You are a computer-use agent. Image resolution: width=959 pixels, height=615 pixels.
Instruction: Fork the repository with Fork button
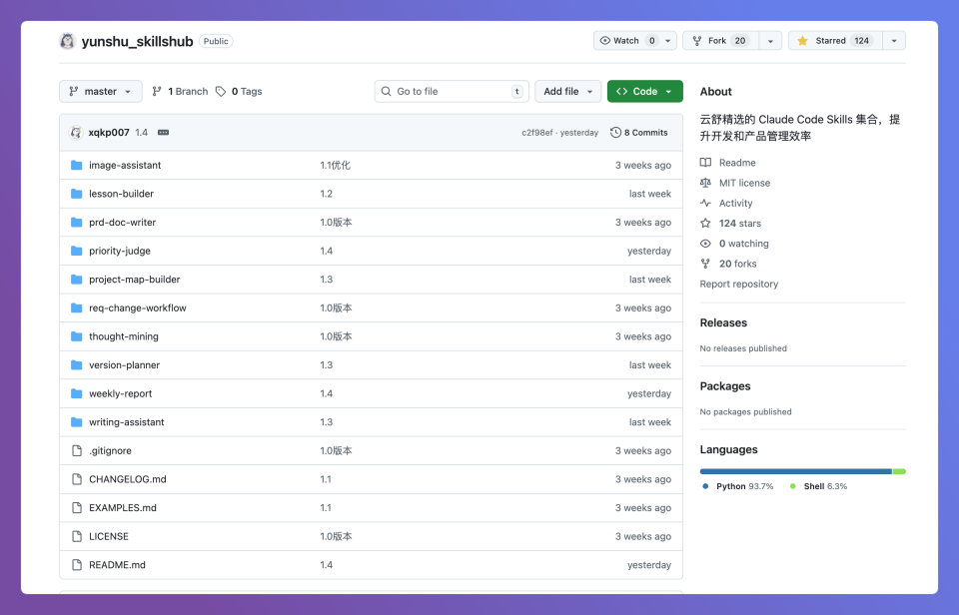(720, 41)
